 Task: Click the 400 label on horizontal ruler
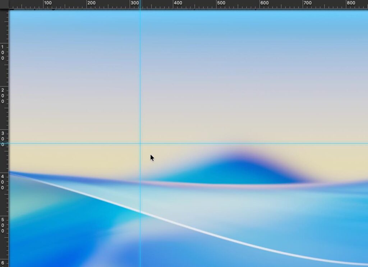point(178,3)
